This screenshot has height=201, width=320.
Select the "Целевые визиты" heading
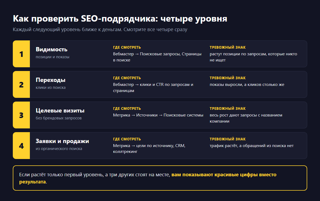[x=60, y=111]
